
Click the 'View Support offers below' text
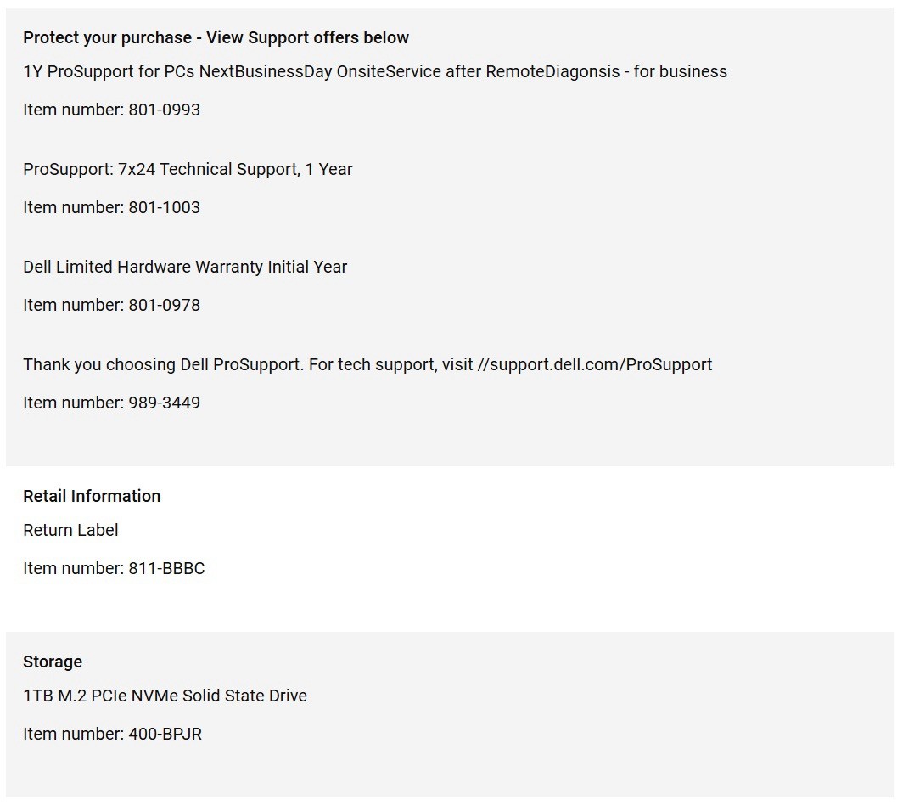click(307, 38)
